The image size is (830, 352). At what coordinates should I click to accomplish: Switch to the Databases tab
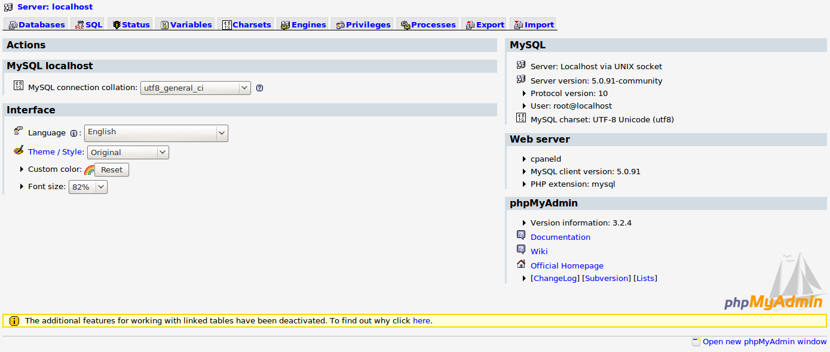click(x=36, y=24)
